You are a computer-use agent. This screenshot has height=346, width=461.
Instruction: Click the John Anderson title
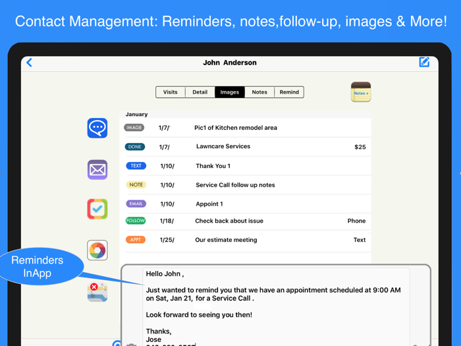(x=230, y=63)
